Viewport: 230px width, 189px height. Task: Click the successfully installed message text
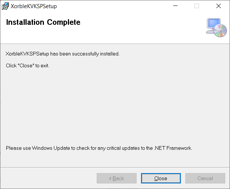pos(63,54)
